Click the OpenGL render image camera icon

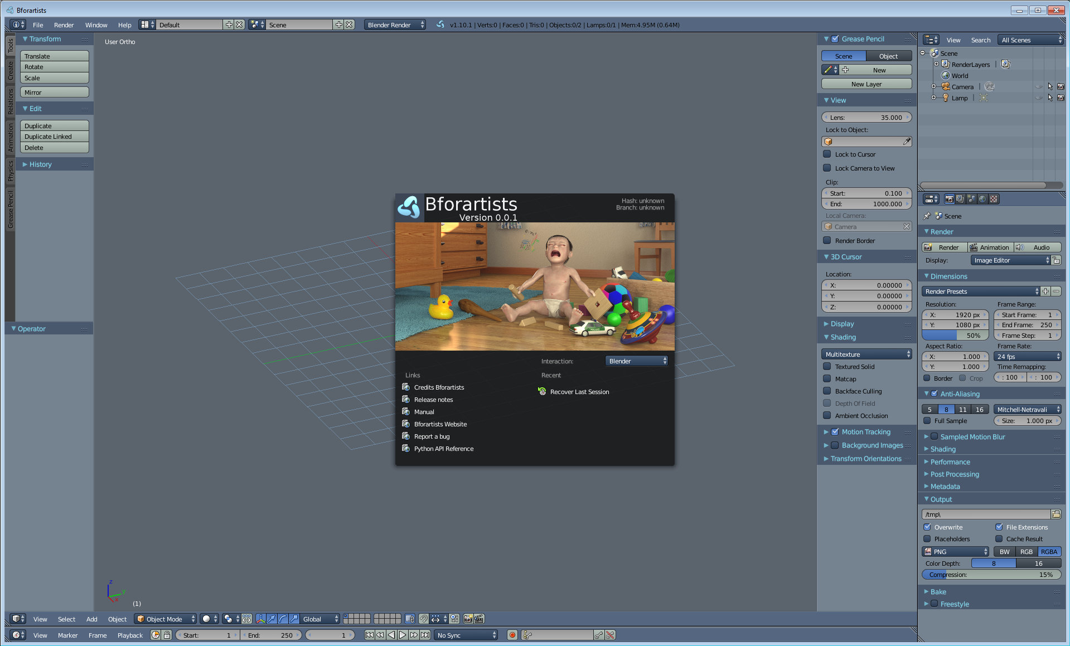468,619
